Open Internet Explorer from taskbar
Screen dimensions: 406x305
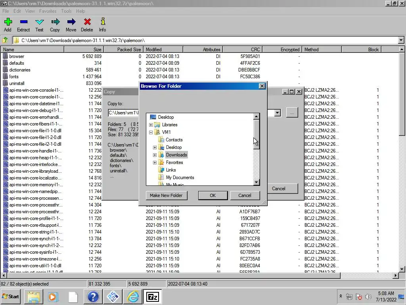click(132, 297)
